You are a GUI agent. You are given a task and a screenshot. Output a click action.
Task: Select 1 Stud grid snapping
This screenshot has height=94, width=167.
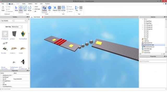(35, 7)
